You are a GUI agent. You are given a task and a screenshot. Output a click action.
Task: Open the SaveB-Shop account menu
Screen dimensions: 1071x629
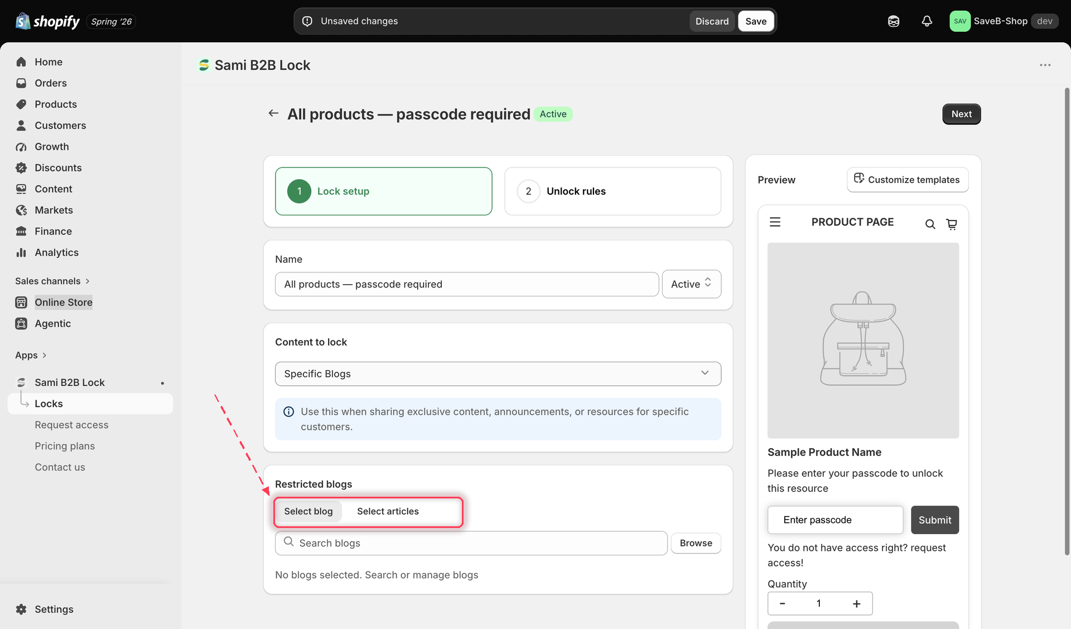click(x=1004, y=21)
